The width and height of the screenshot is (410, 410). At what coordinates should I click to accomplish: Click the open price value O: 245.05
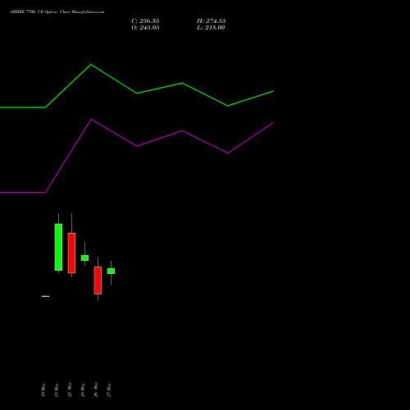point(145,28)
